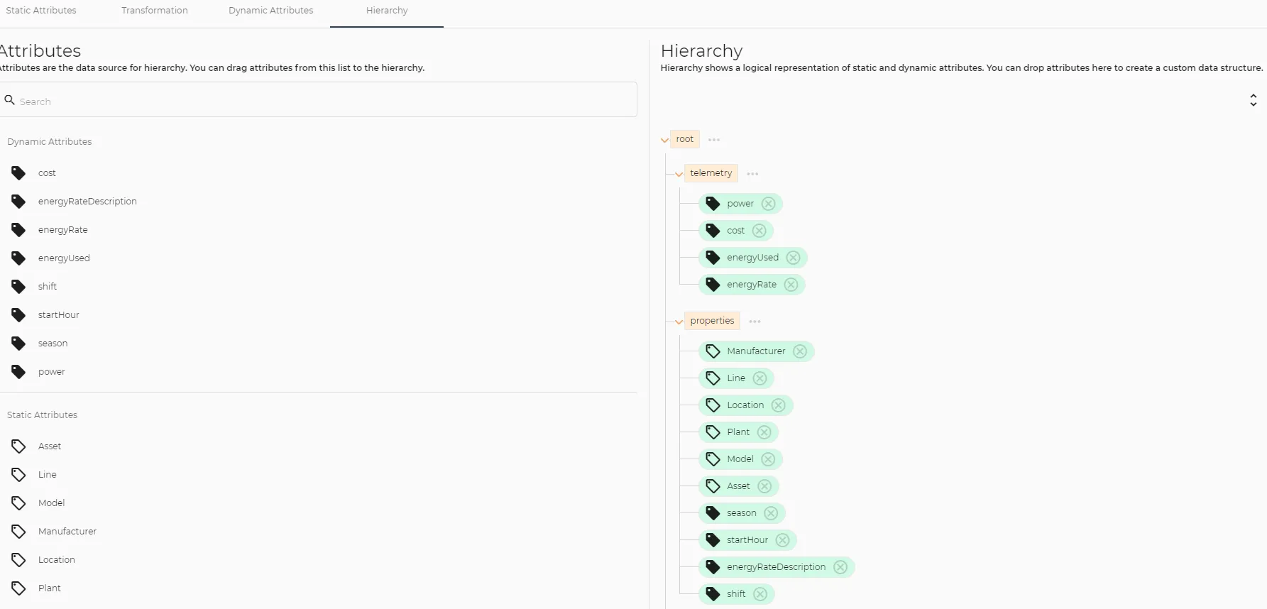Image resolution: width=1267 pixels, height=609 pixels.
Task: Collapse the properties node chevron
Action: point(679,322)
